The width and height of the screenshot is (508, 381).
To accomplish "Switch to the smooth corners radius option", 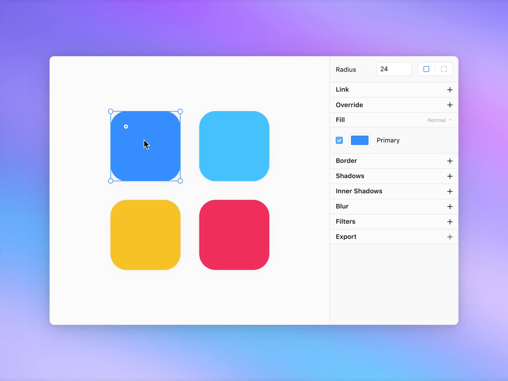I will click(x=444, y=69).
